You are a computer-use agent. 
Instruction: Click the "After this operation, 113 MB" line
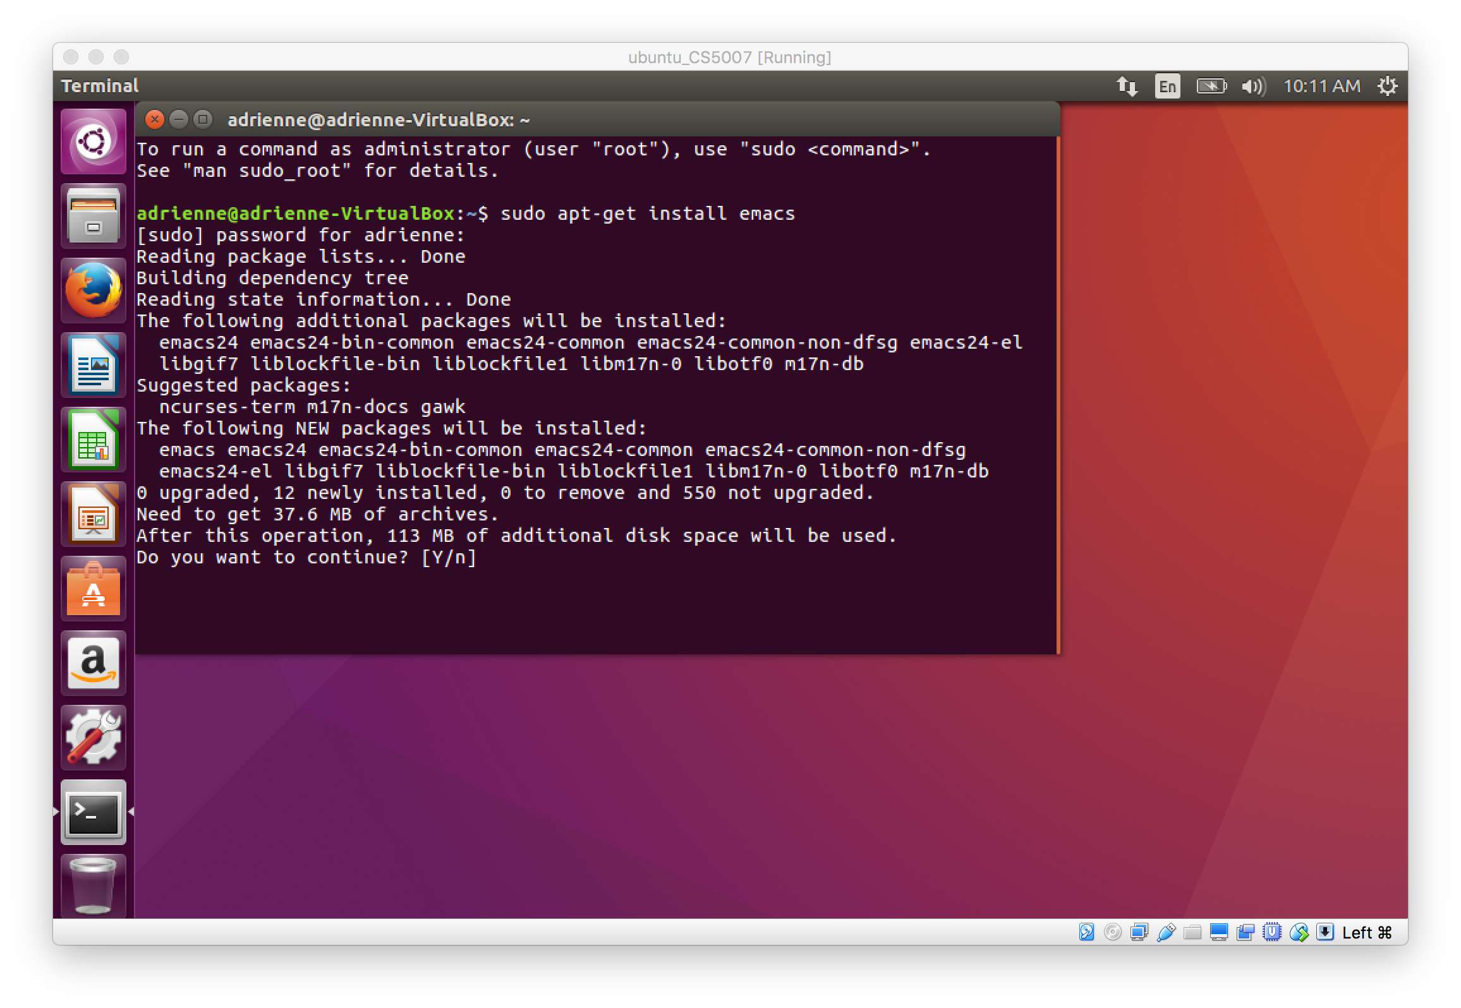click(x=517, y=536)
